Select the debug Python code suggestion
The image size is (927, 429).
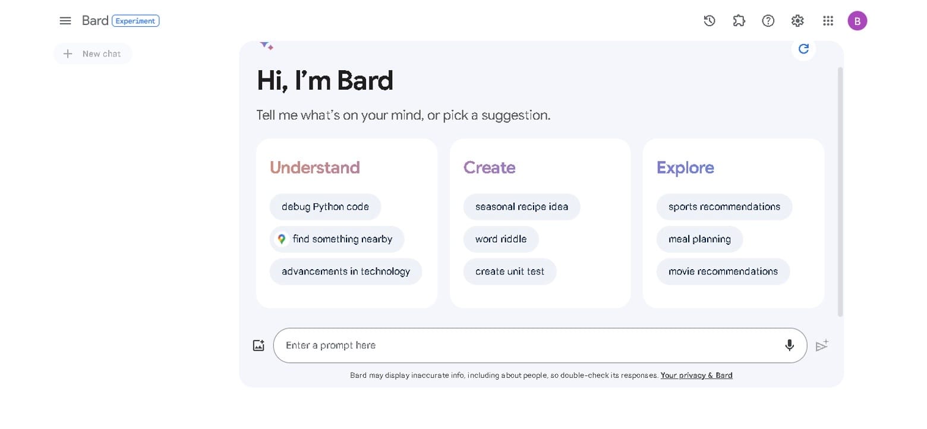[x=326, y=206]
